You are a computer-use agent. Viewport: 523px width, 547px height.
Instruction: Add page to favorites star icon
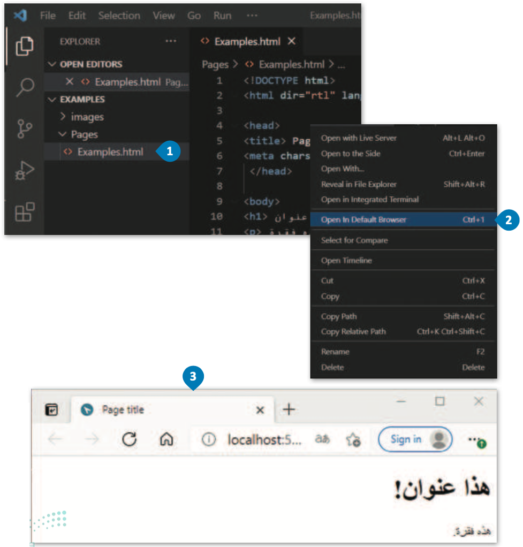tap(353, 439)
